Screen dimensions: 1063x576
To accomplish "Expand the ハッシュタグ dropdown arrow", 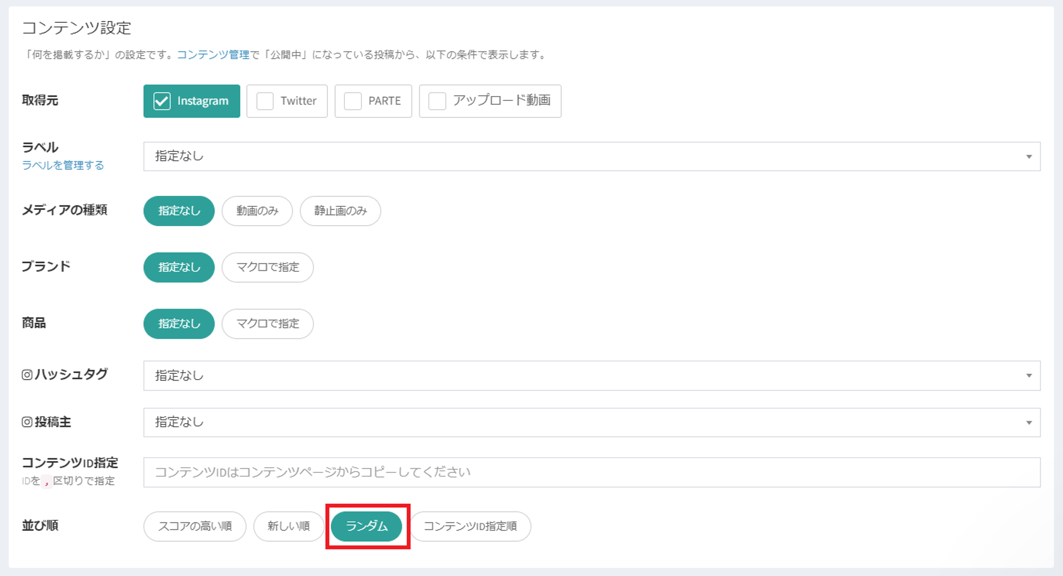I will [x=1028, y=376].
